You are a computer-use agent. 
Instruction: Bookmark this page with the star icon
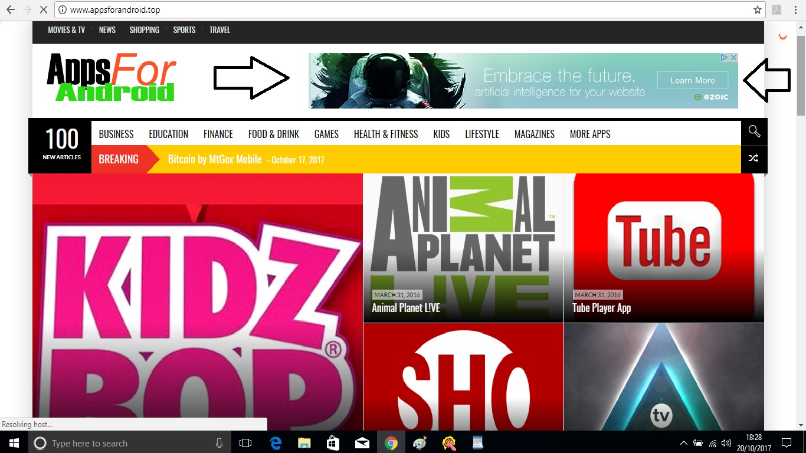(x=757, y=9)
